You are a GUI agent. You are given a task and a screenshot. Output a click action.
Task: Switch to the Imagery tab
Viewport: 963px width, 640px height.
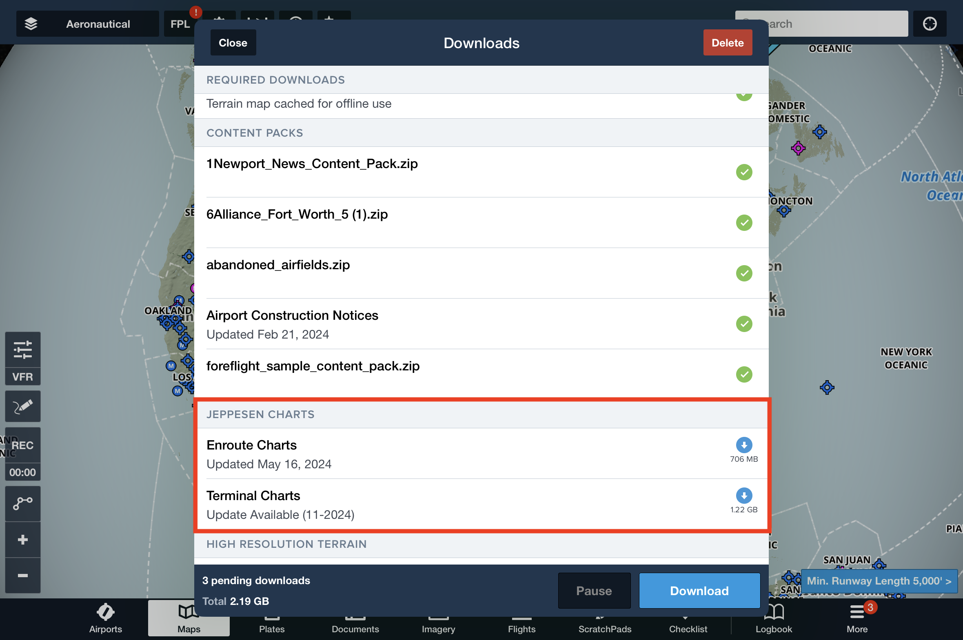(438, 624)
